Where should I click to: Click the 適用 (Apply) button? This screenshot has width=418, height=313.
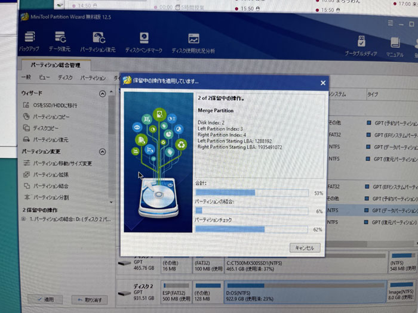pos(45,299)
